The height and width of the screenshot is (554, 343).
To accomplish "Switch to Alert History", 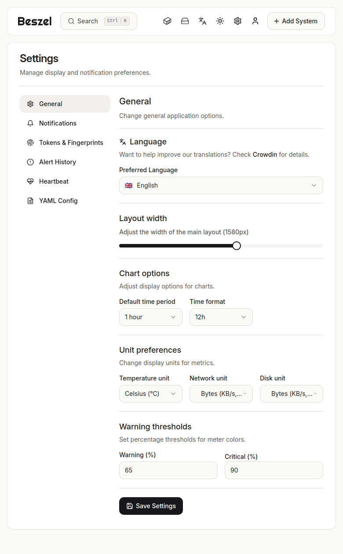I will (x=65, y=162).
